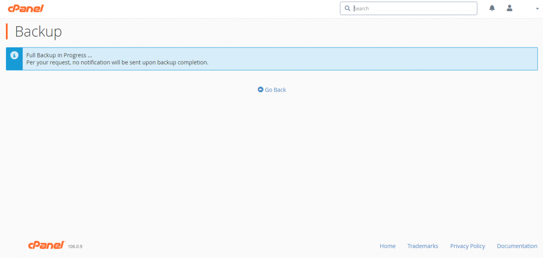Open the Home footer link
This screenshot has width=543, height=258.
point(387,246)
